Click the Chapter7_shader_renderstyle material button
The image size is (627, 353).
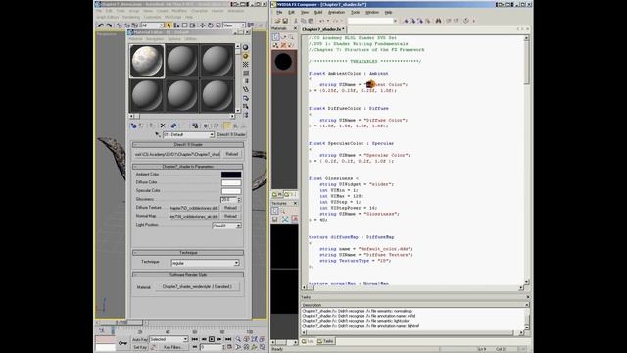(197, 287)
